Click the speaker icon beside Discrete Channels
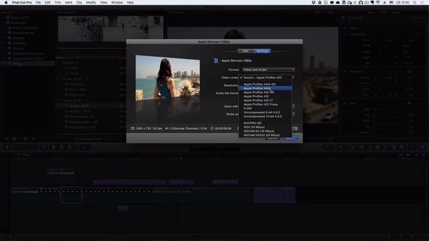The image size is (429, 241). 167,129
